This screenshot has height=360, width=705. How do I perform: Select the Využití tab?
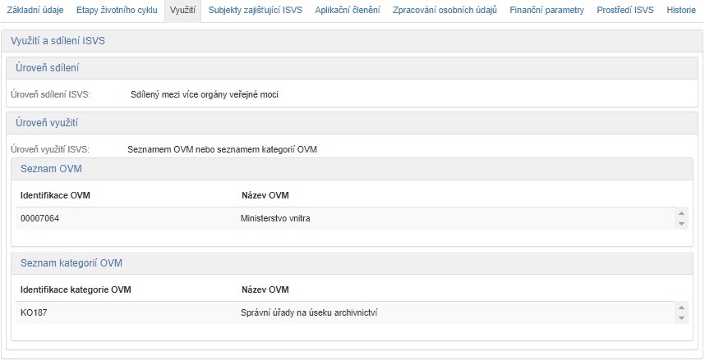coord(182,11)
